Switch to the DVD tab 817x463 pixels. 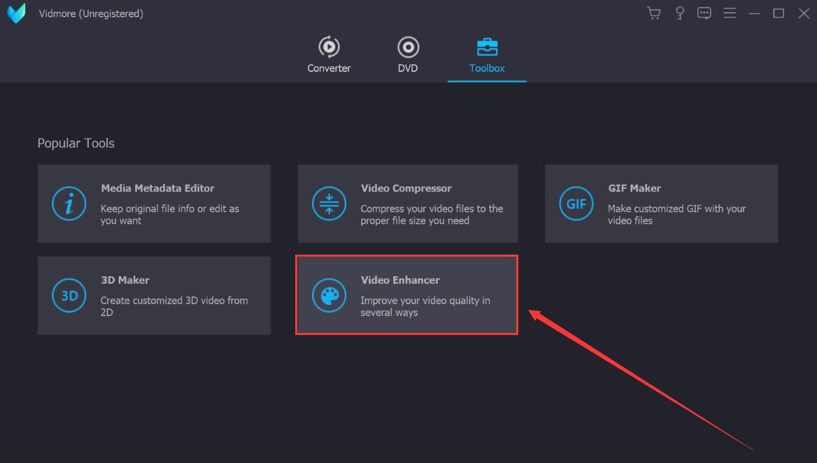[408, 54]
